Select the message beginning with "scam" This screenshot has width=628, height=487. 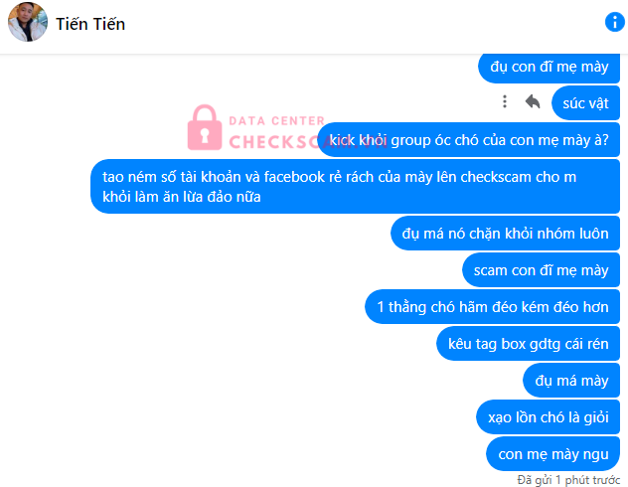541,270
